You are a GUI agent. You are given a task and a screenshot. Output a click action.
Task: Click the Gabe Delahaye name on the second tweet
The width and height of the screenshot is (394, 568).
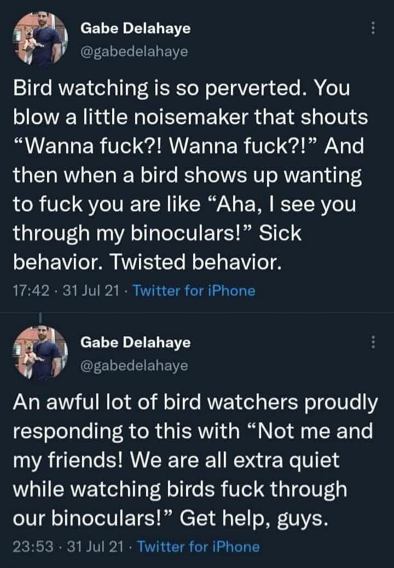pos(136,343)
